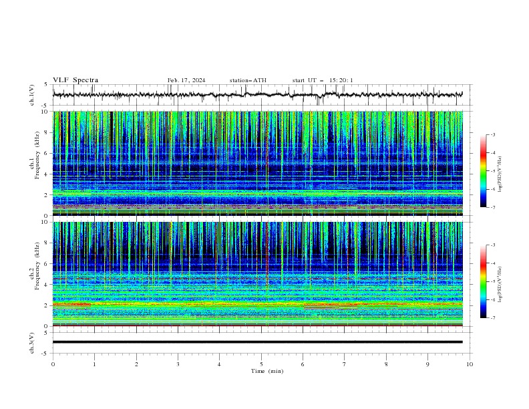
Task: Click the 'station=ATH' header label
Action: tap(248, 80)
